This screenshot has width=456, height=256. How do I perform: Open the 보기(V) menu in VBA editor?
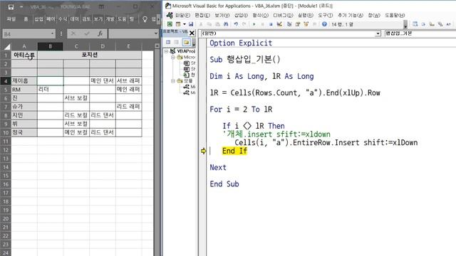point(222,15)
